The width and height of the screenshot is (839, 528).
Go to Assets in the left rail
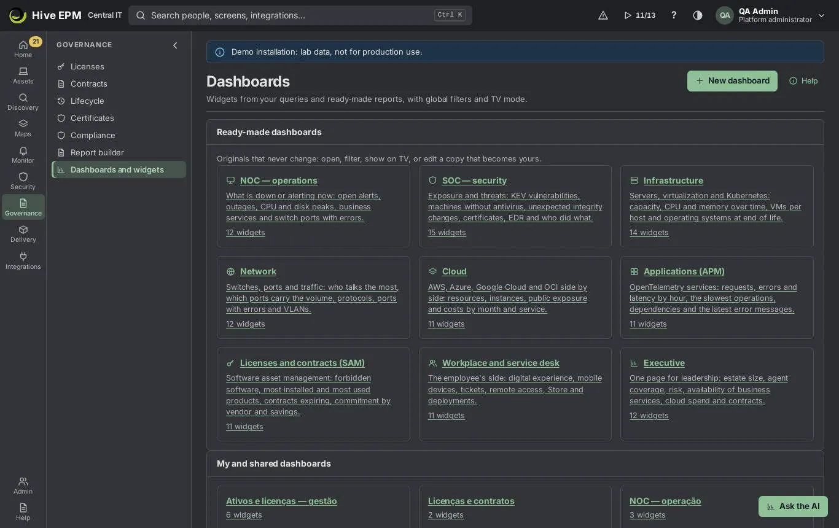point(23,76)
